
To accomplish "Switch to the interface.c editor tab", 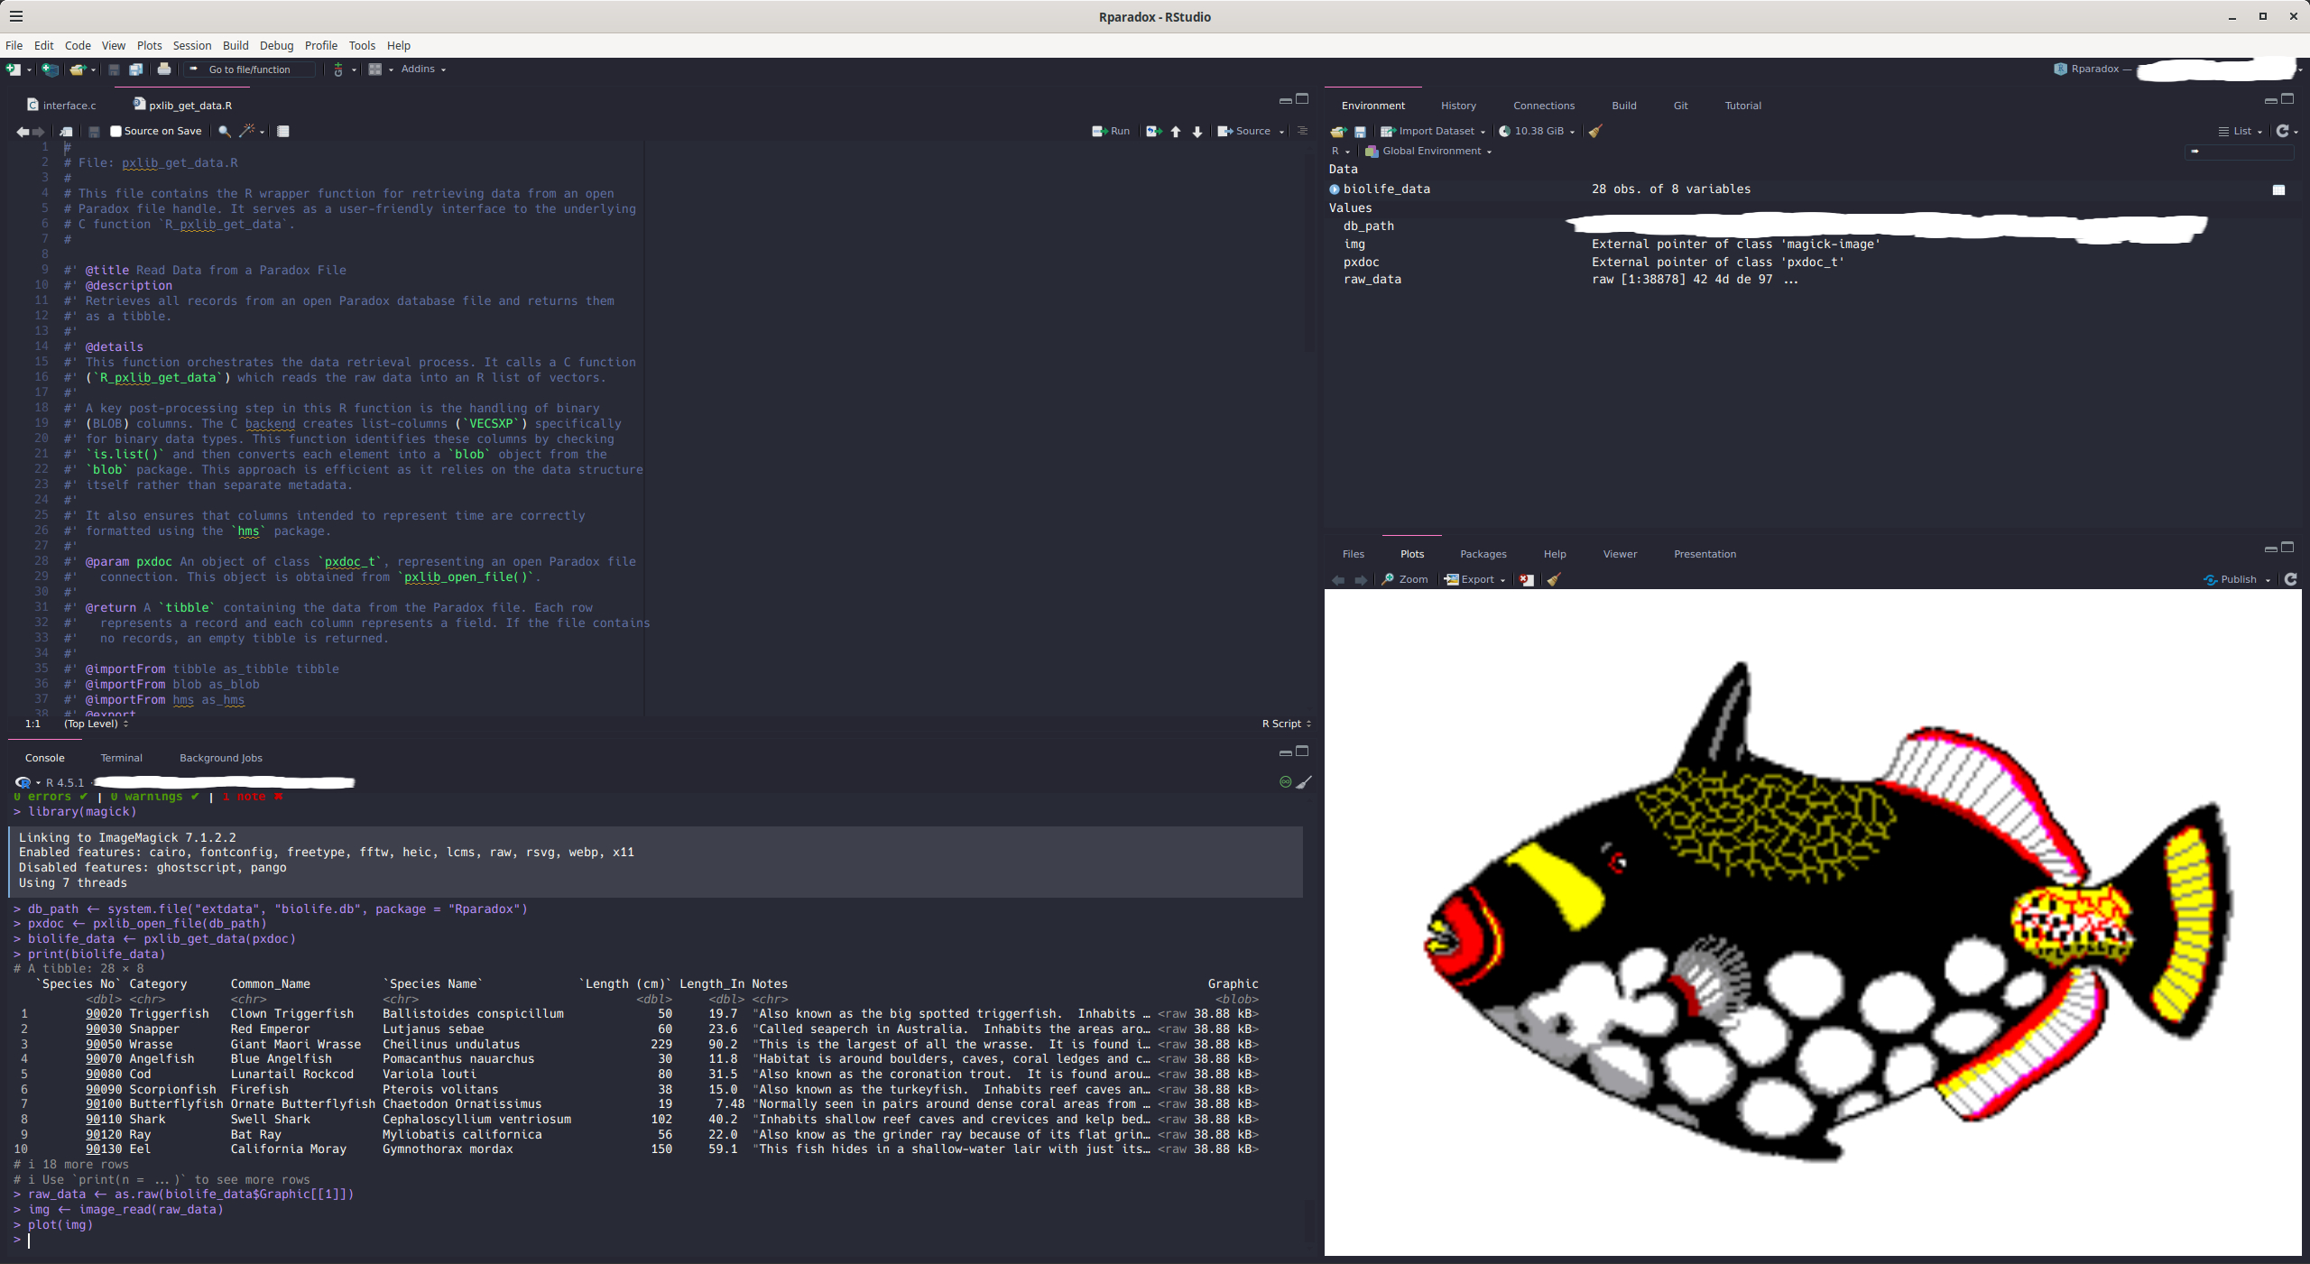I will [69, 106].
